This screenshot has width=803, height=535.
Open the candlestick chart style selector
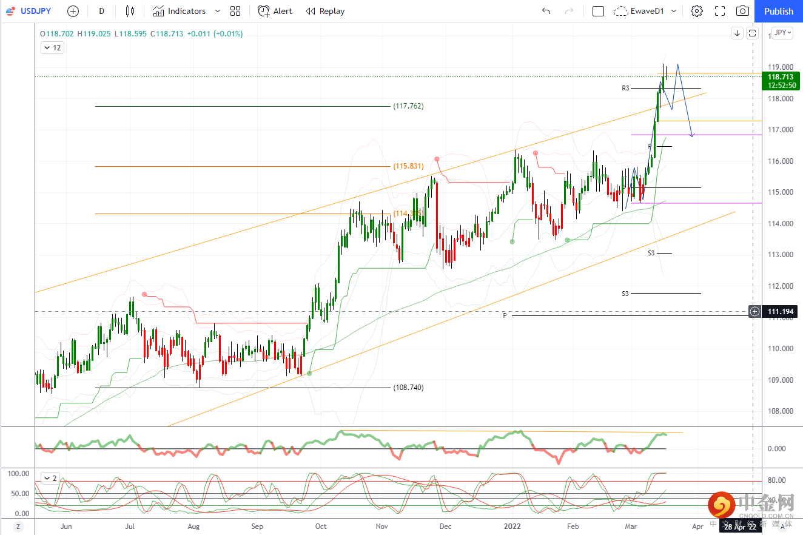point(130,11)
